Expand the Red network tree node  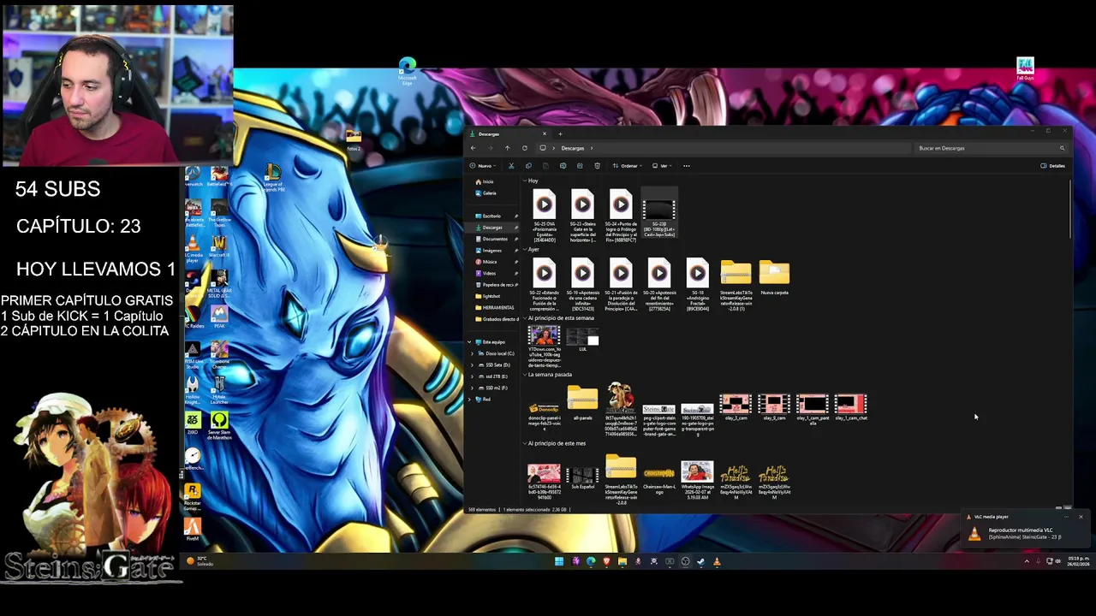click(x=469, y=400)
